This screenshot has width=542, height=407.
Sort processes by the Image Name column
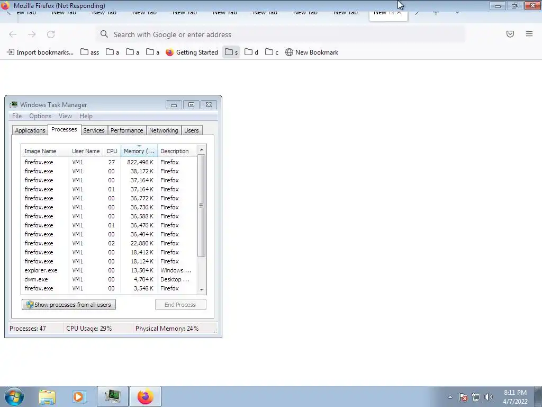[x=45, y=151]
